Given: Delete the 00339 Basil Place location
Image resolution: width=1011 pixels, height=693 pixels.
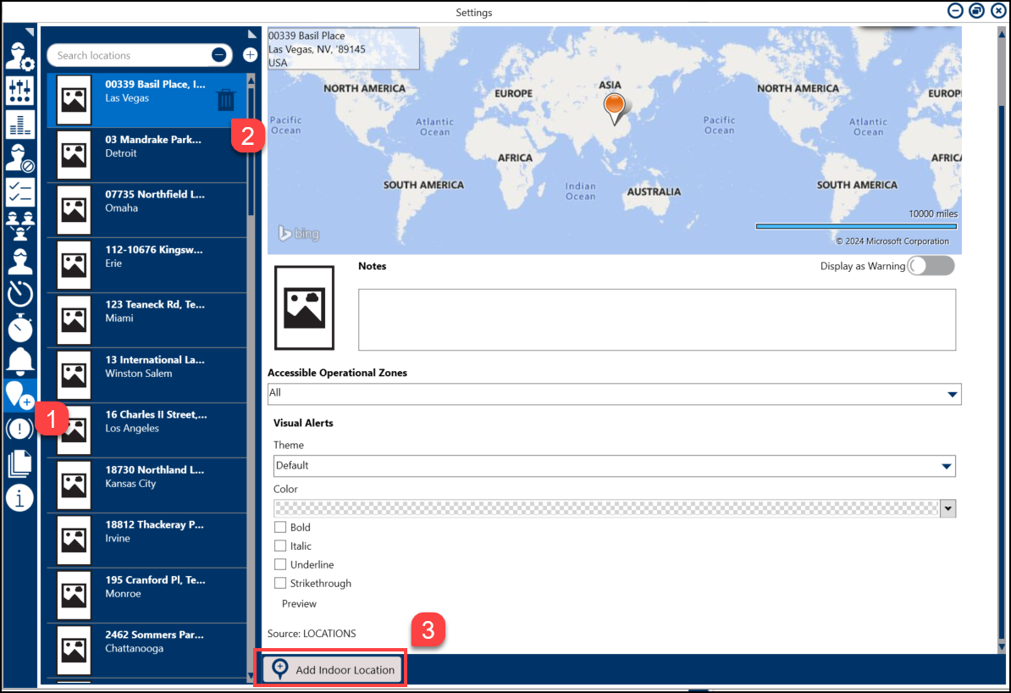Looking at the screenshot, I should [x=225, y=100].
